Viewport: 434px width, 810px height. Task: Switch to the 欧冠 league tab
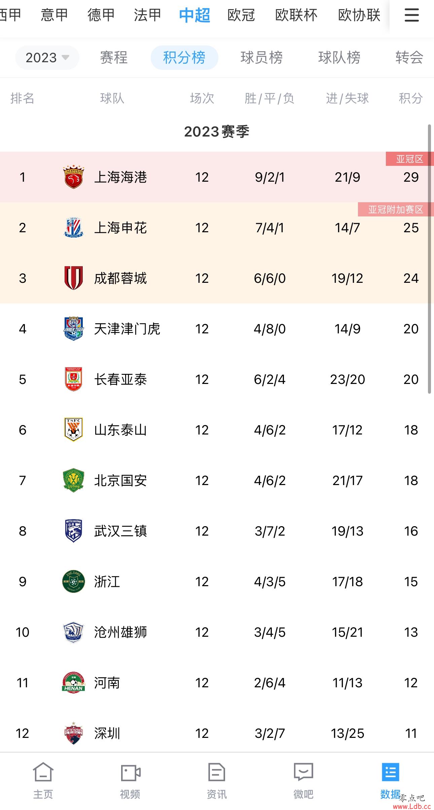click(241, 15)
